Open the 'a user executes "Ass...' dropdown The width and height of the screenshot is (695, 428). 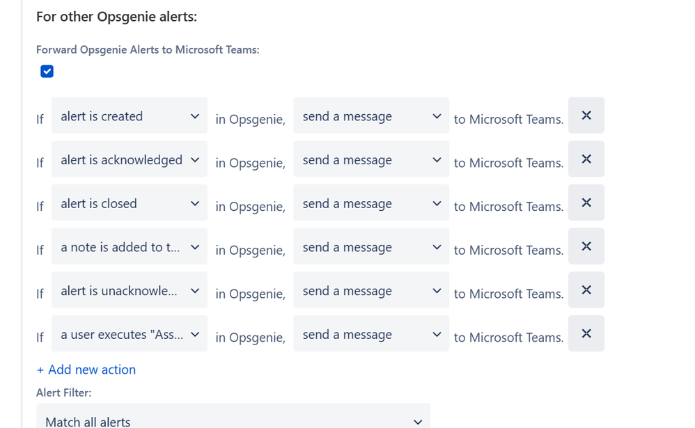[x=130, y=333]
